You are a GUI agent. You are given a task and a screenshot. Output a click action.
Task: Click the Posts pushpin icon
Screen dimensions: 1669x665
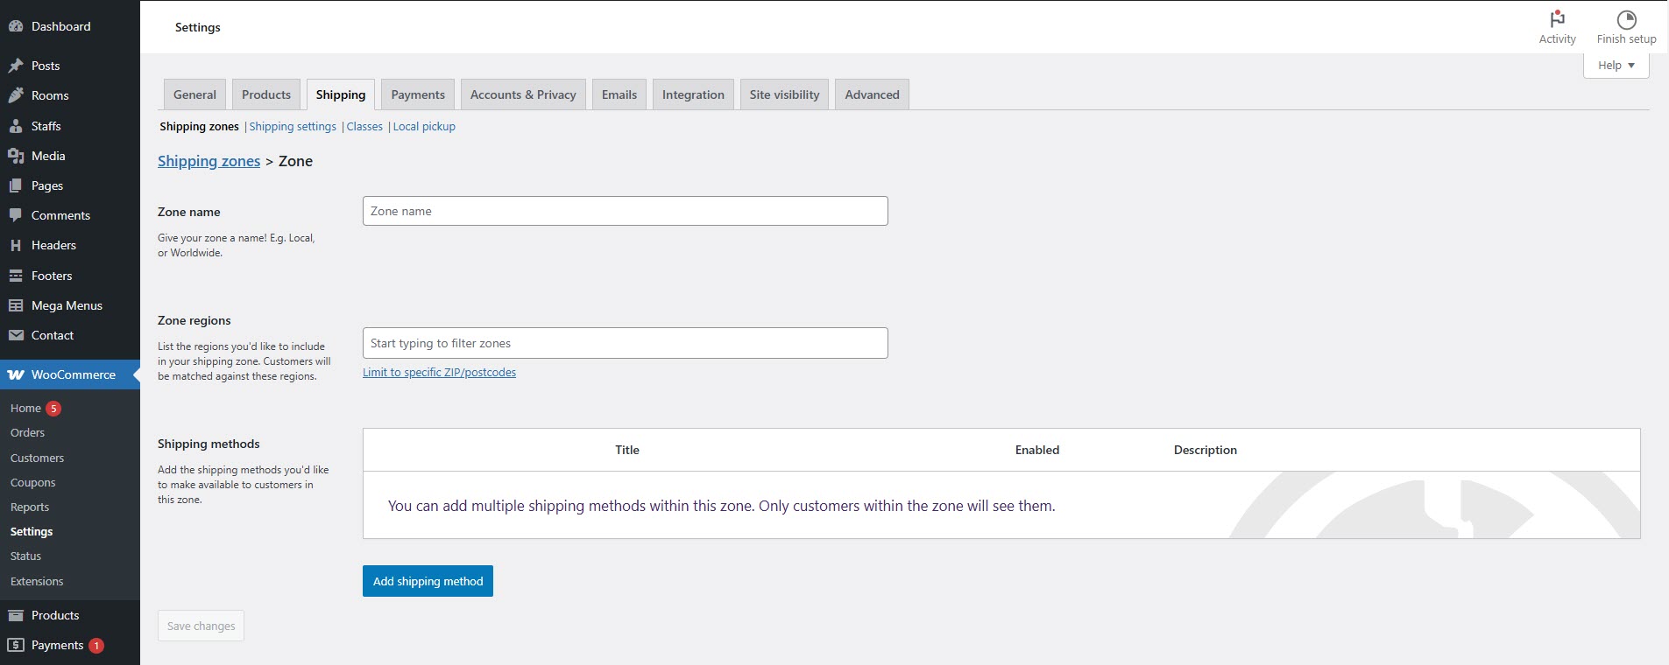[x=16, y=66]
